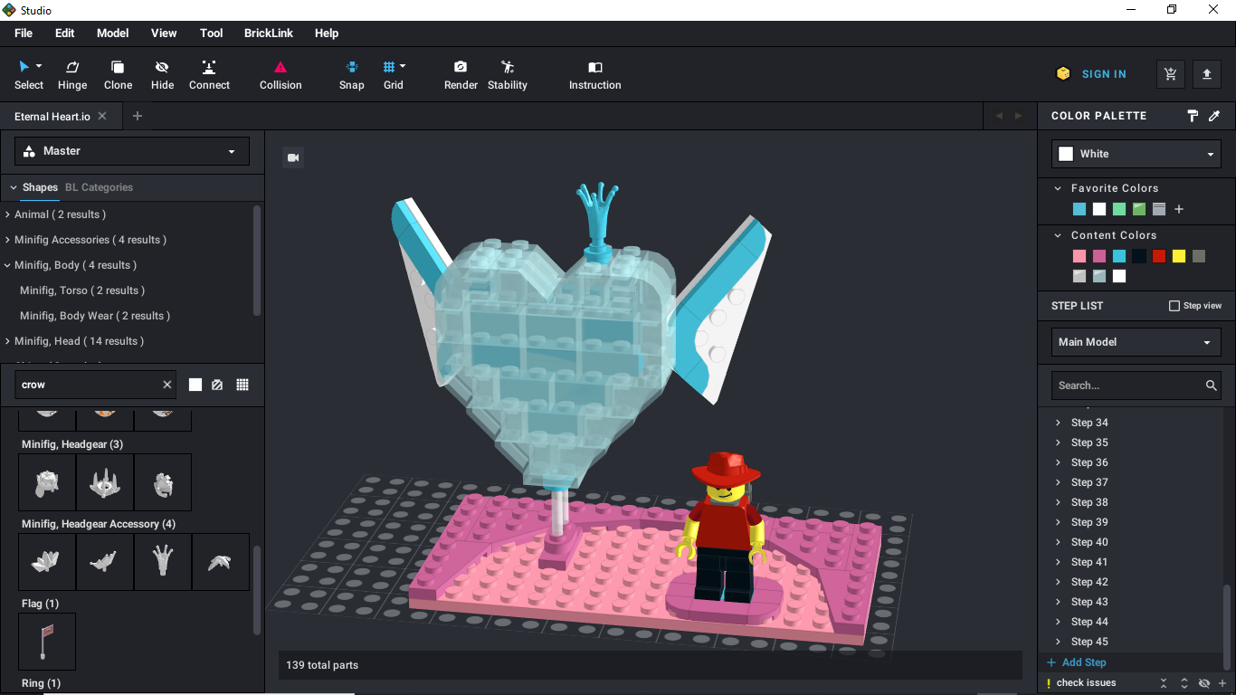
Task: Click the upload icon button
Action: pyautogui.click(x=1207, y=74)
